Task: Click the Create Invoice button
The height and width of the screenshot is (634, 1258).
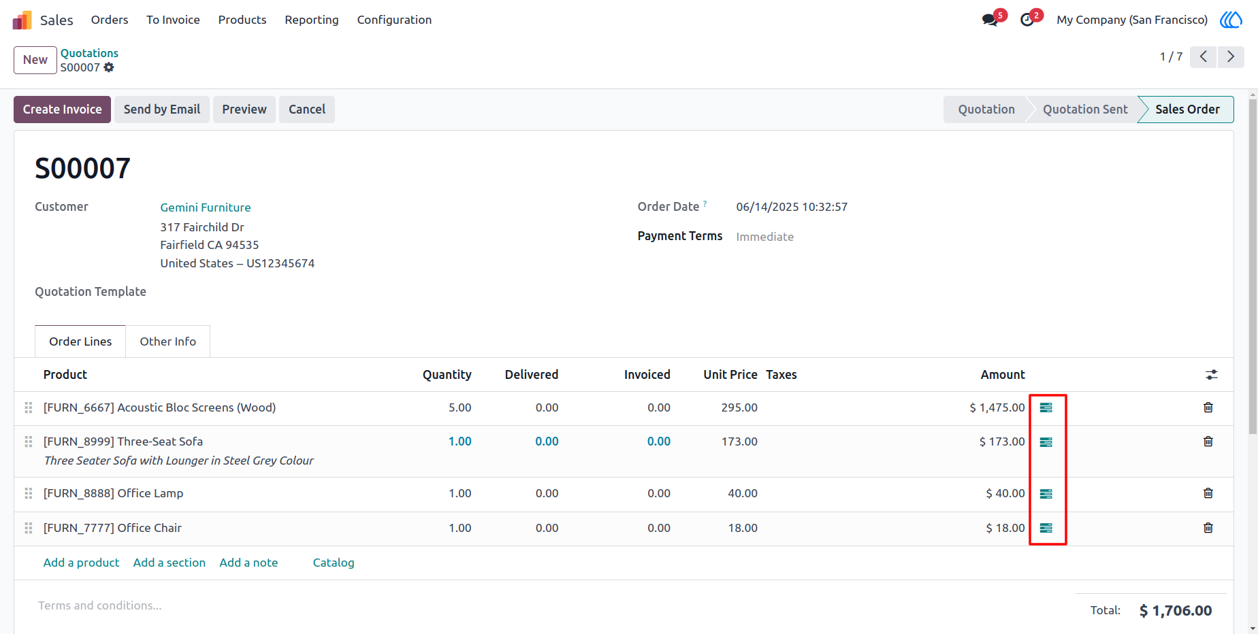Action: pos(62,110)
